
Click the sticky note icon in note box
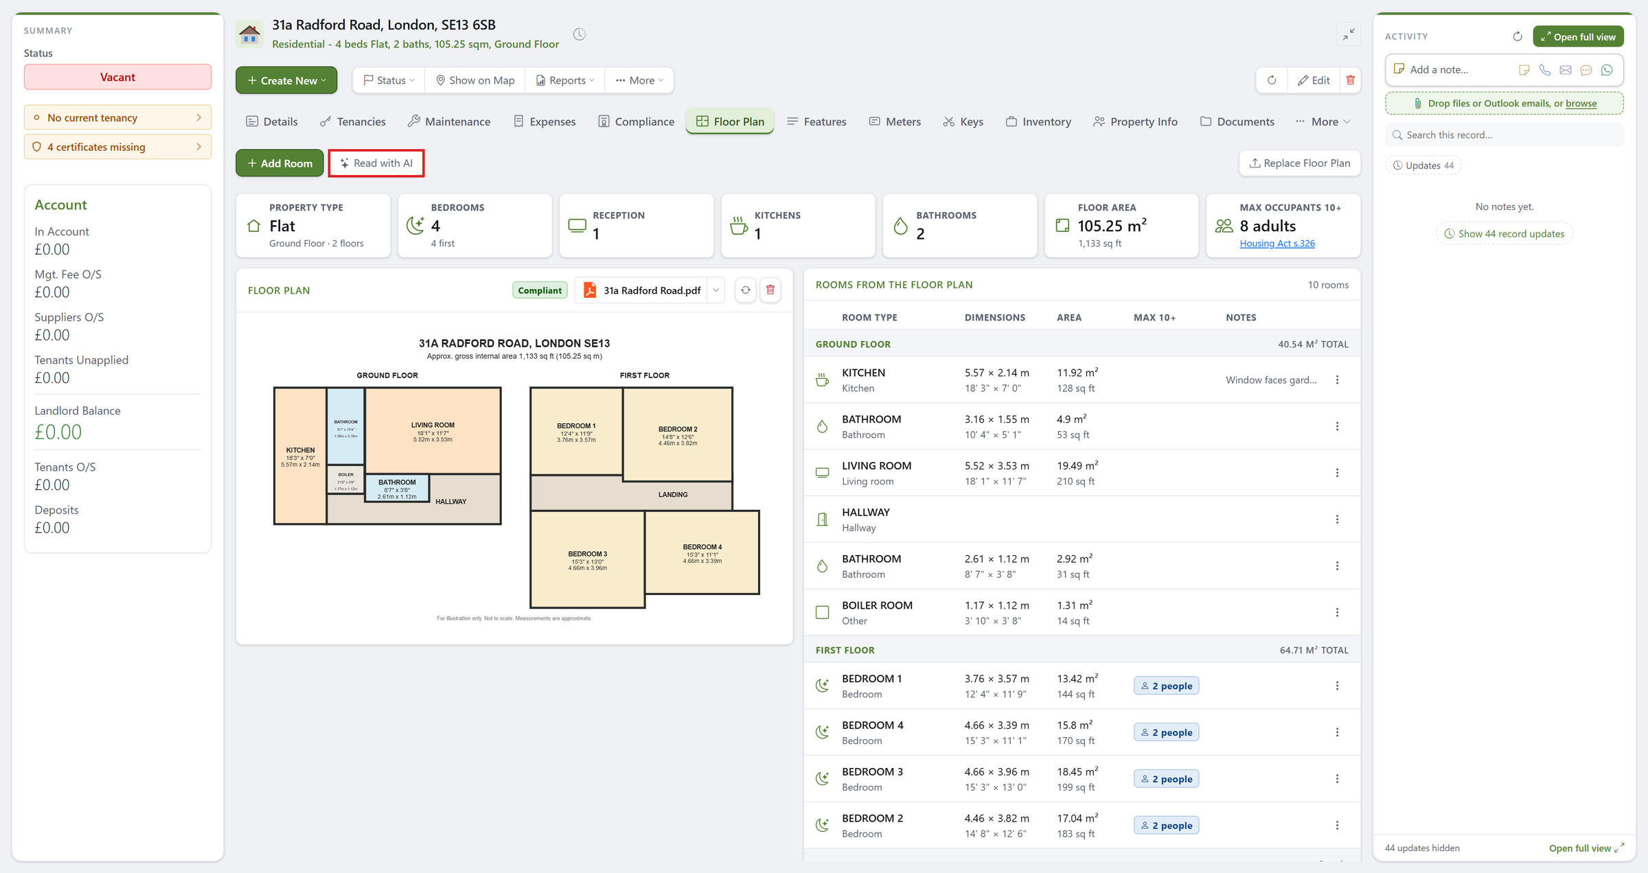click(1524, 70)
